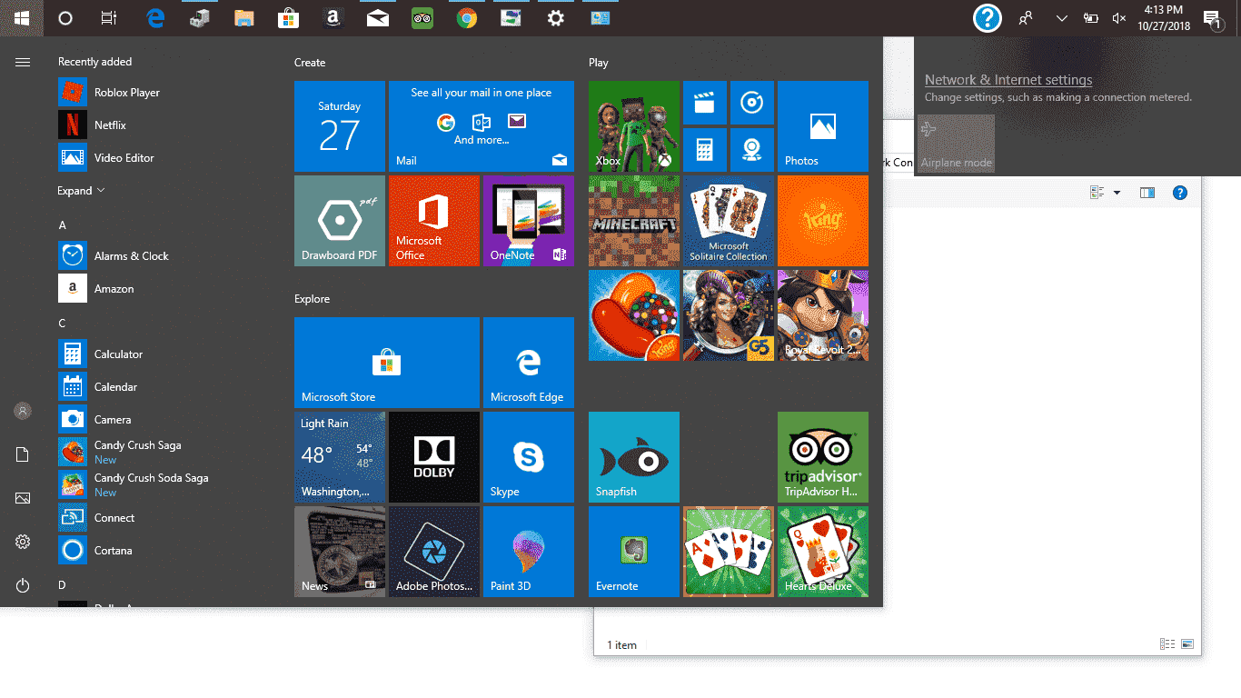This screenshot has height=698, width=1241.
Task: Open the Royal Revolt 2 tile
Action: (823, 315)
